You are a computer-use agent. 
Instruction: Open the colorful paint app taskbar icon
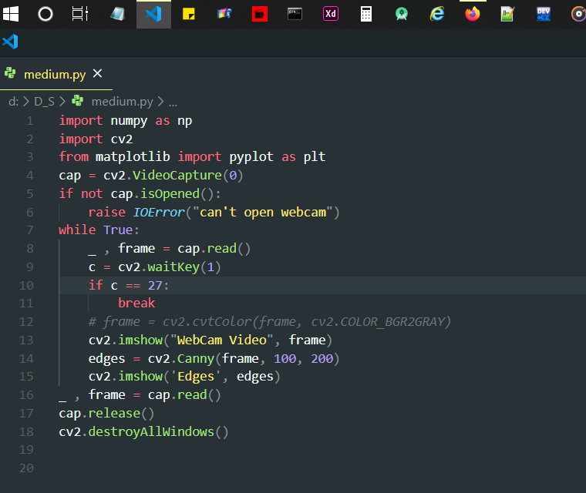(x=224, y=14)
